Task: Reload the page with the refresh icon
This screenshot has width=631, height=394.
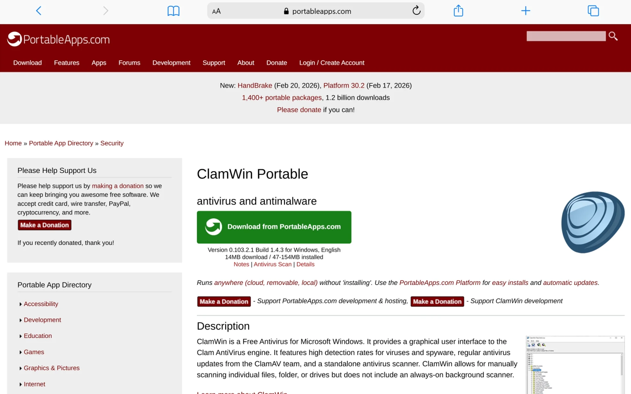Action: 416,11
